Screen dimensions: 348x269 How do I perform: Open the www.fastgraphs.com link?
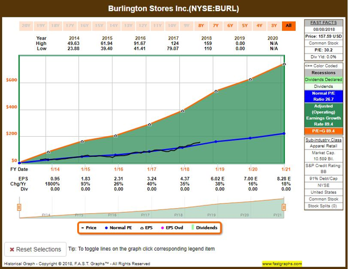tap(282, 264)
